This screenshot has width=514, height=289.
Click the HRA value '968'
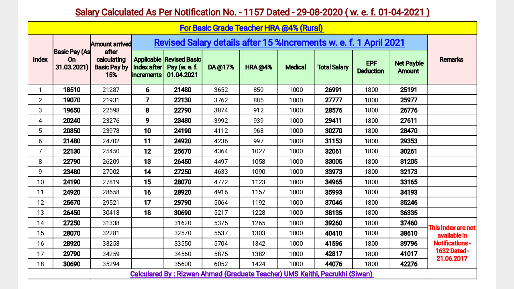point(259,131)
